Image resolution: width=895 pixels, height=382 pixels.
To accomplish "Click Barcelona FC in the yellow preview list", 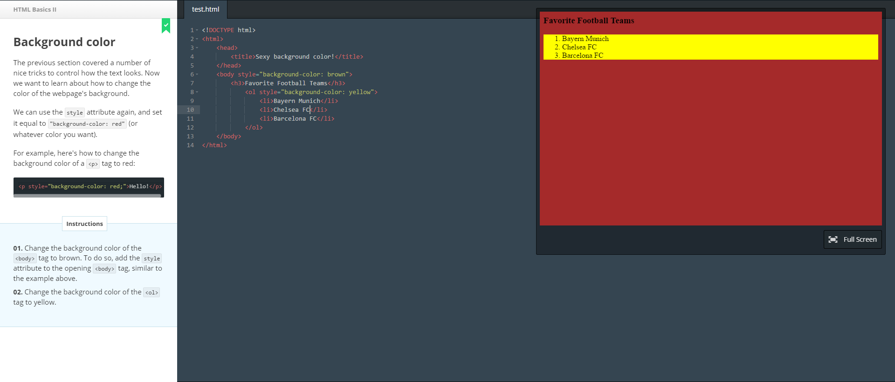I will tap(582, 55).
